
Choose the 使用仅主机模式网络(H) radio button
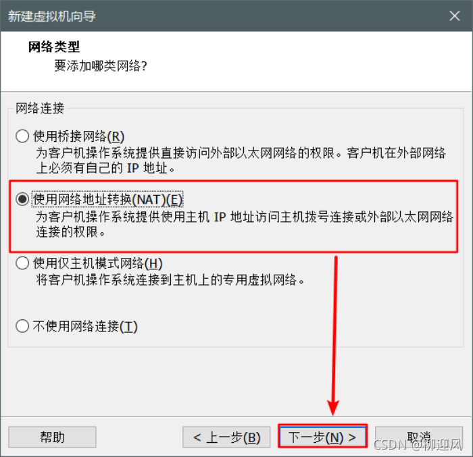pos(22,263)
